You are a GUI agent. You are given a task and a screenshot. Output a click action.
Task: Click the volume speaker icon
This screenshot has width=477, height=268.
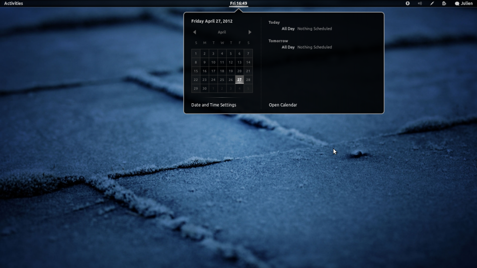tap(420, 3)
